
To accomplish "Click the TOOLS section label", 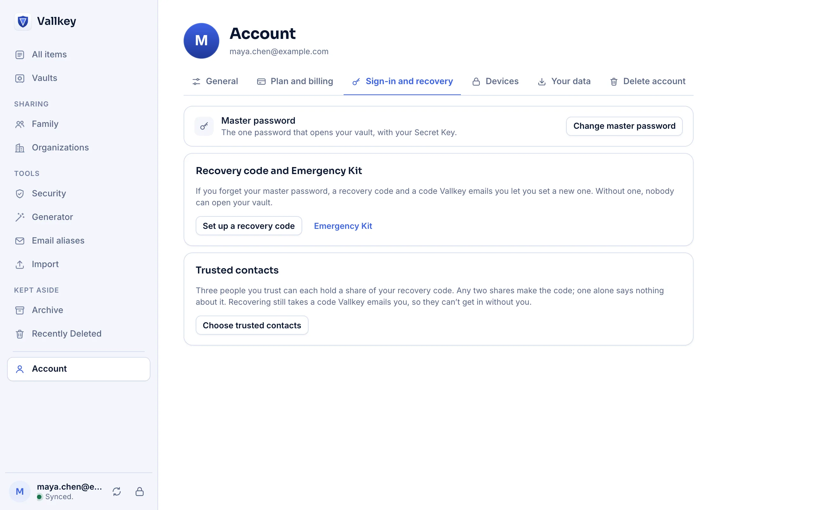I will (x=27, y=173).
